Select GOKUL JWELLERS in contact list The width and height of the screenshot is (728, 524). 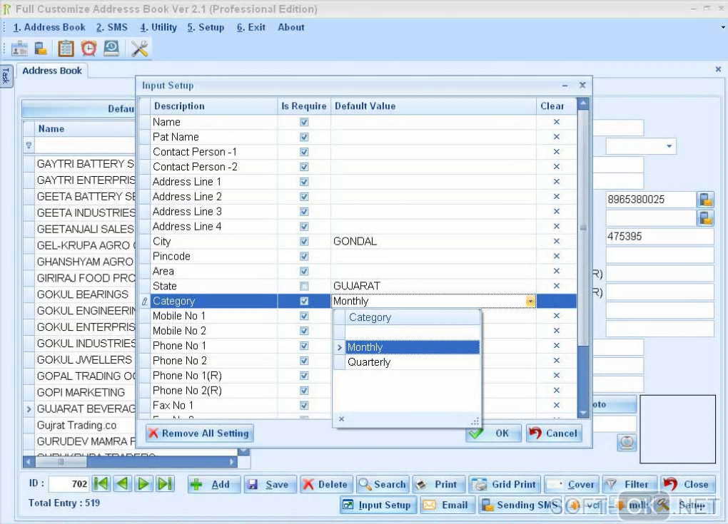click(x=84, y=360)
